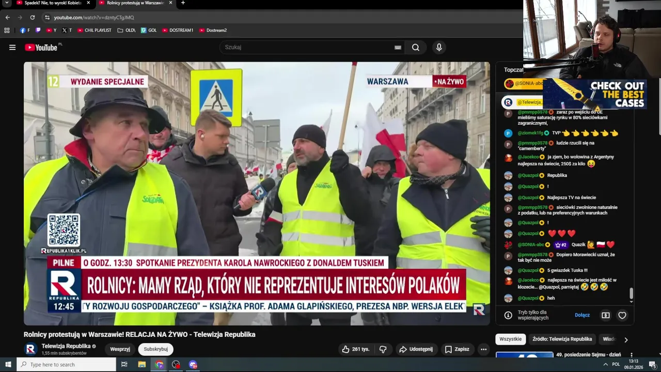Switch the POL input language indicator
This screenshot has width=661, height=372.
(x=616, y=364)
